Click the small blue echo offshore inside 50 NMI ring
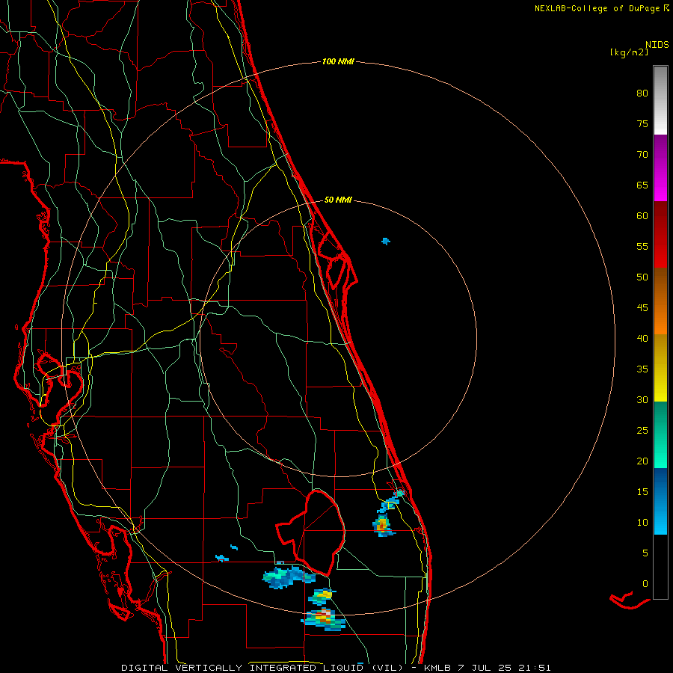This screenshot has height=673, width=673. pos(386,241)
